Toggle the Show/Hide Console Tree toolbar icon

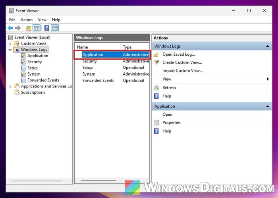coord(37,28)
